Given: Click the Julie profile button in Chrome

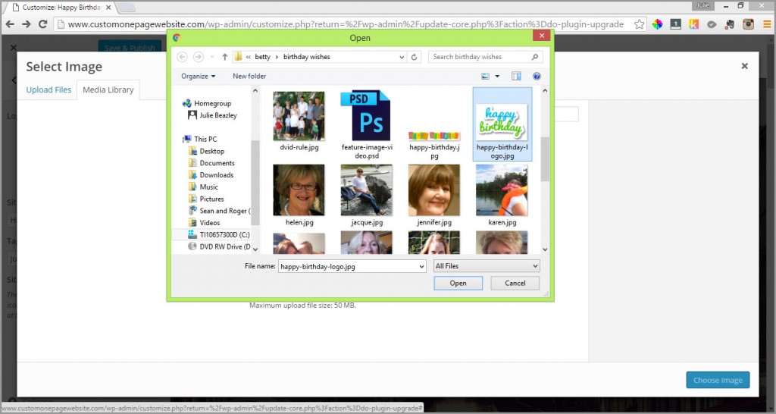Looking at the screenshot, I should pos(702,5).
